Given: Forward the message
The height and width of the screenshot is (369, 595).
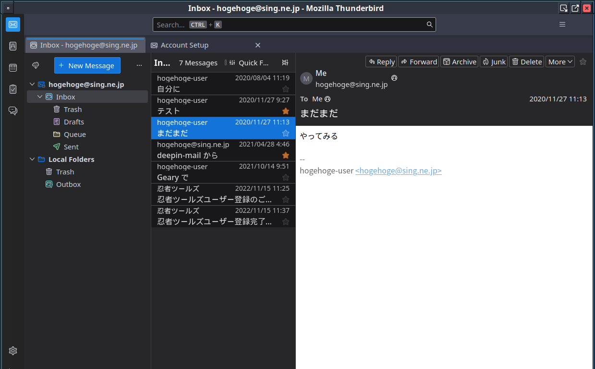Looking at the screenshot, I should click(x=418, y=61).
